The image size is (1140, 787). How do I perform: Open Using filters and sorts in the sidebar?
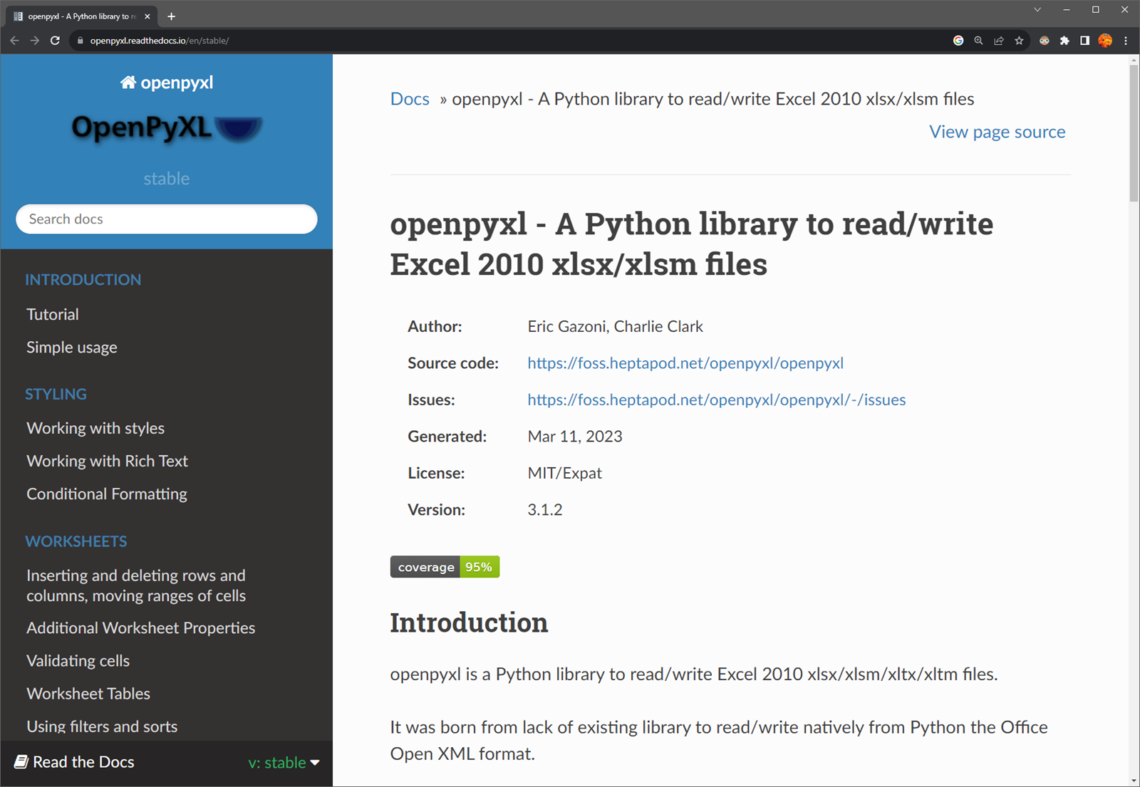102,726
